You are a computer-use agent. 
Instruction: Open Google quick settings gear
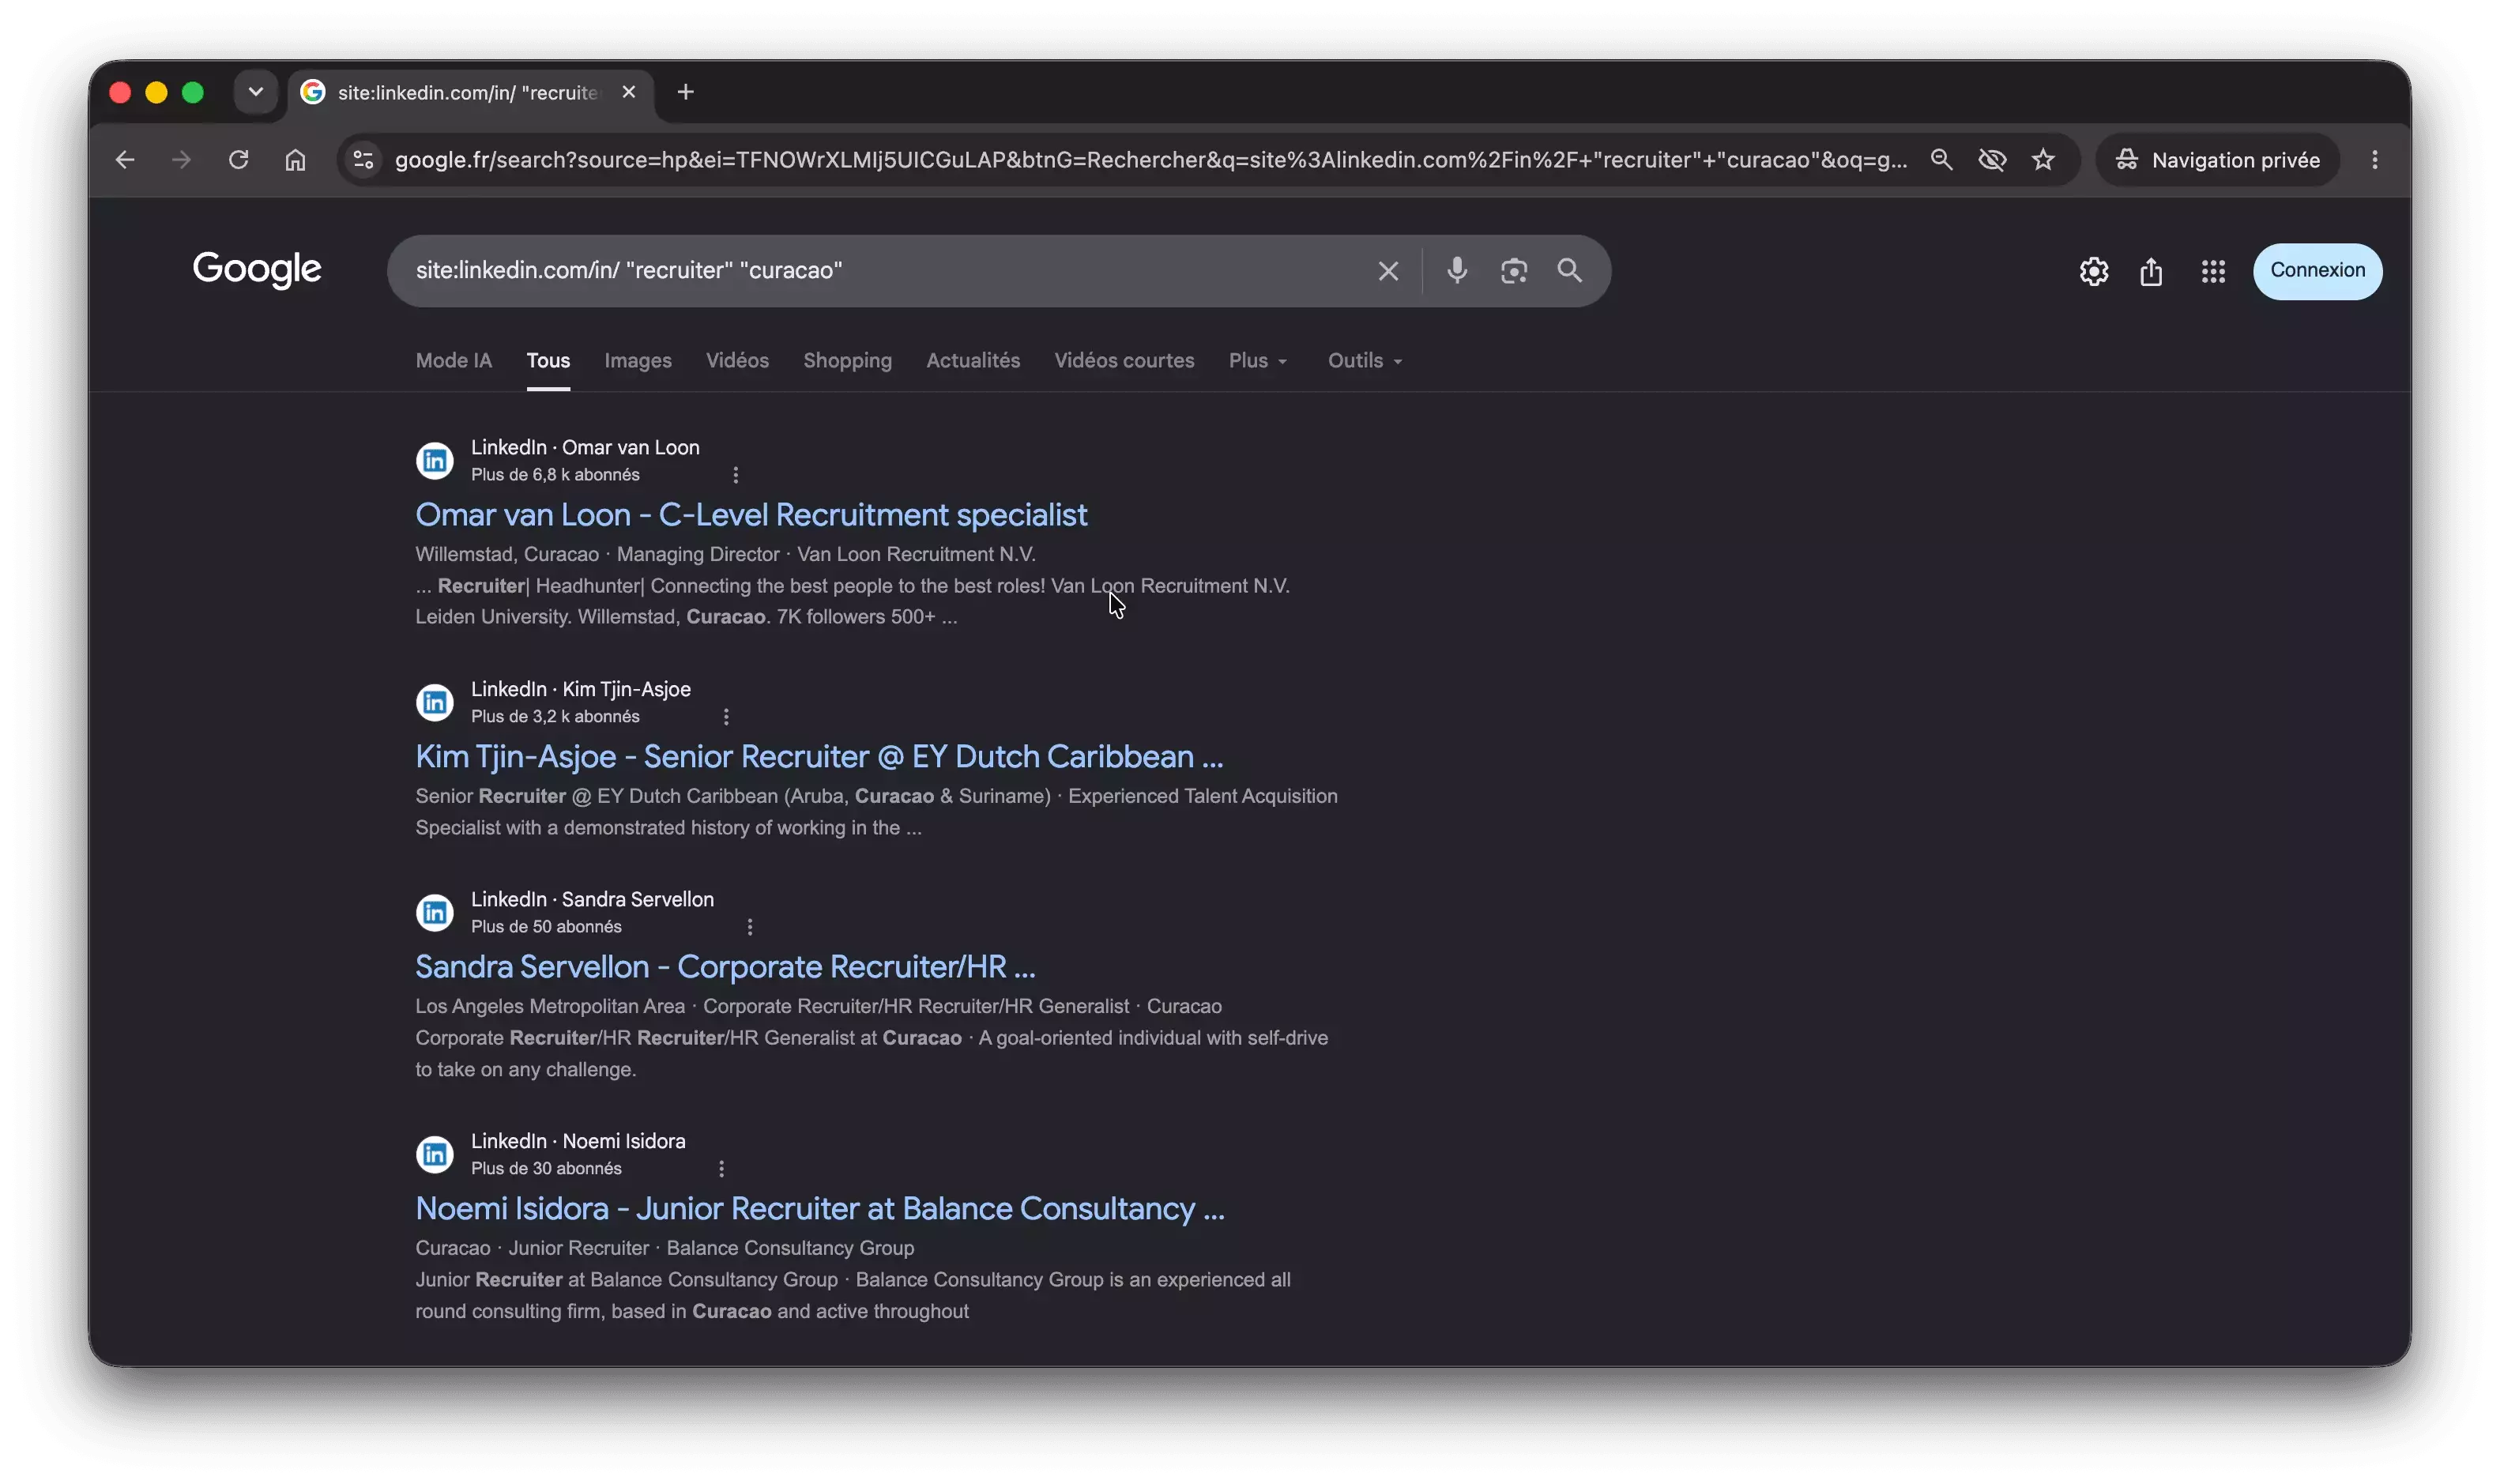click(x=2094, y=271)
